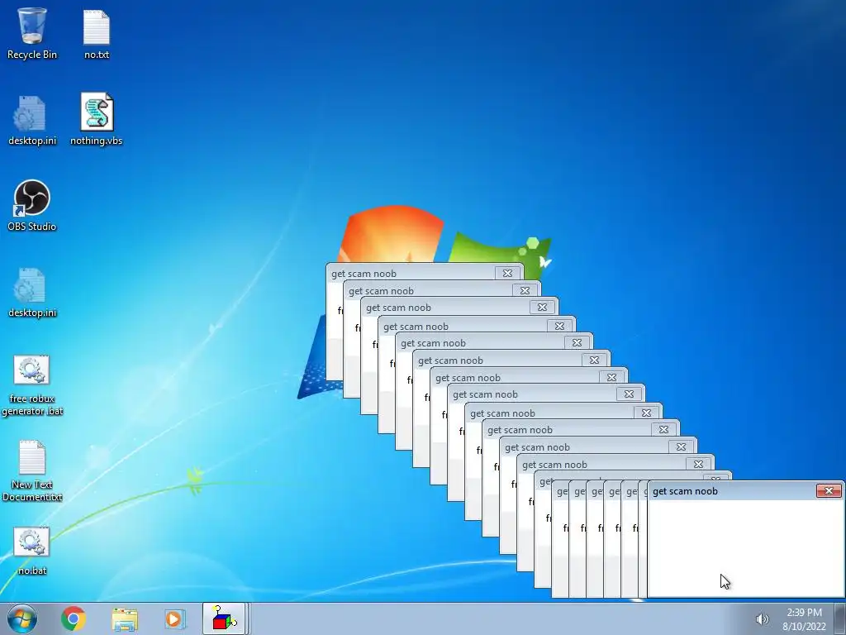
Task: Click the Show desktop strip at taskbar end
Action: pos(839,618)
